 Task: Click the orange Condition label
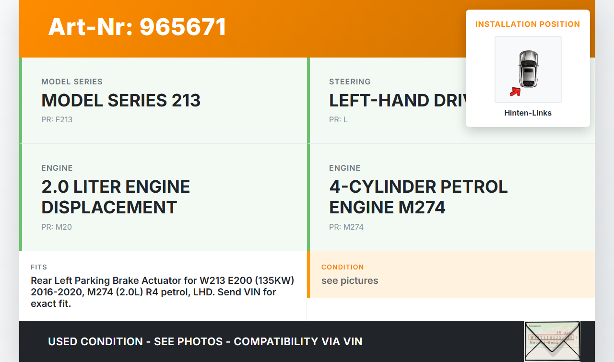(x=342, y=267)
